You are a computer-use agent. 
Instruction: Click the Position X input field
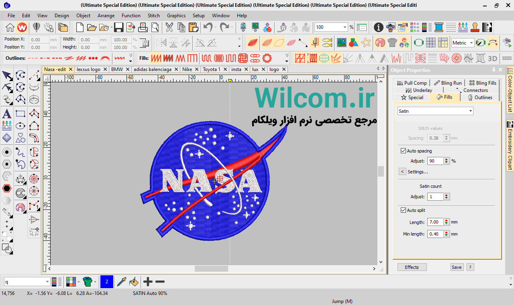coord(40,40)
